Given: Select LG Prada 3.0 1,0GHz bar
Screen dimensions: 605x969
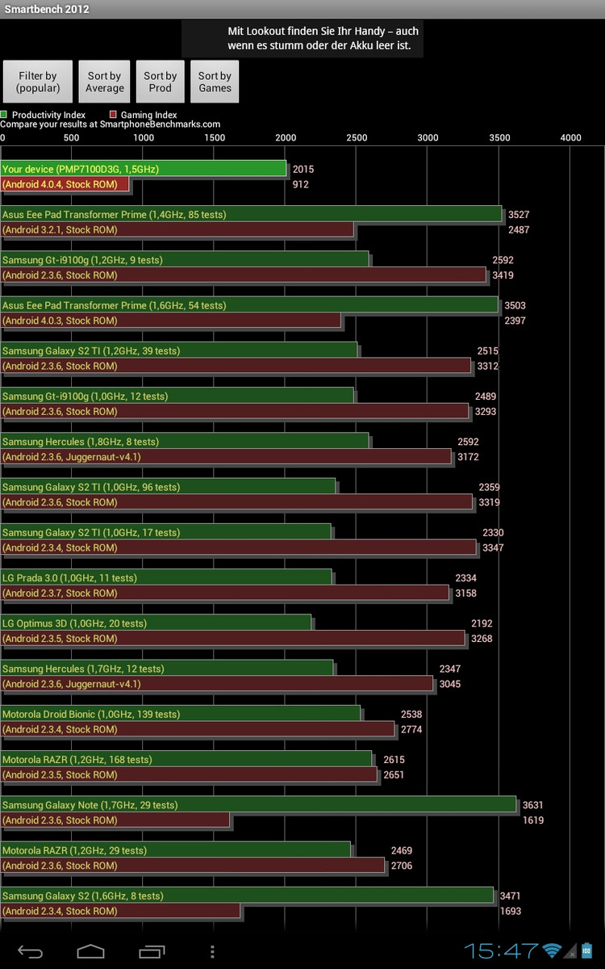Looking at the screenshot, I should (166, 577).
